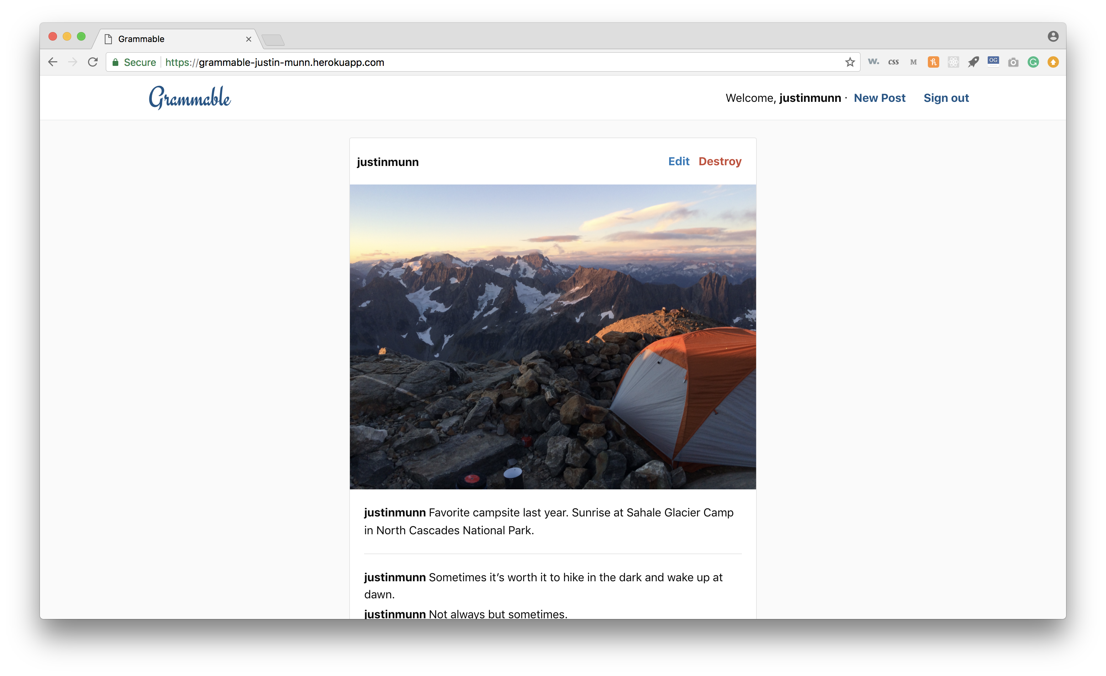Click the CSS extension icon
This screenshot has width=1106, height=676.
tap(893, 62)
